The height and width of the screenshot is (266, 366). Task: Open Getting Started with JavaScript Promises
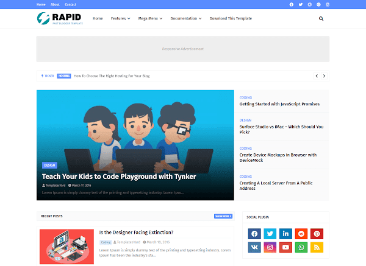click(279, 104)
